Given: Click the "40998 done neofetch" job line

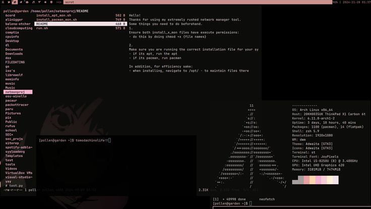Looking at the screenshot, I should [244, 199].
